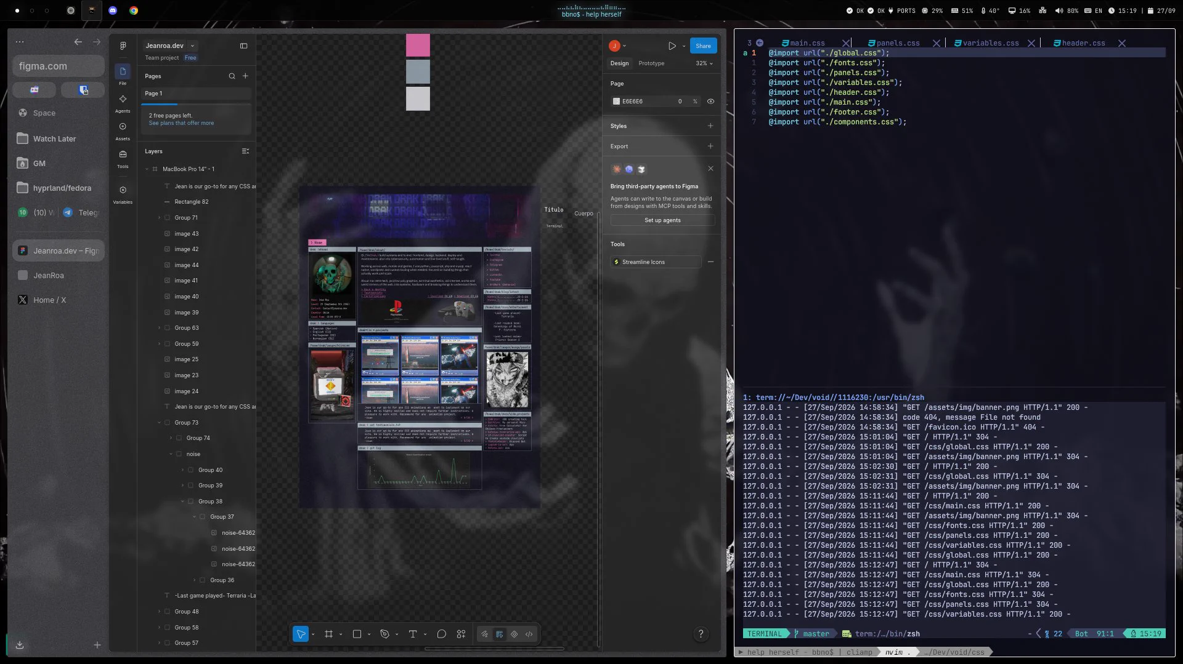Open the Variables panel
This screenshot has height=664, width=1183.
point(123,194)
